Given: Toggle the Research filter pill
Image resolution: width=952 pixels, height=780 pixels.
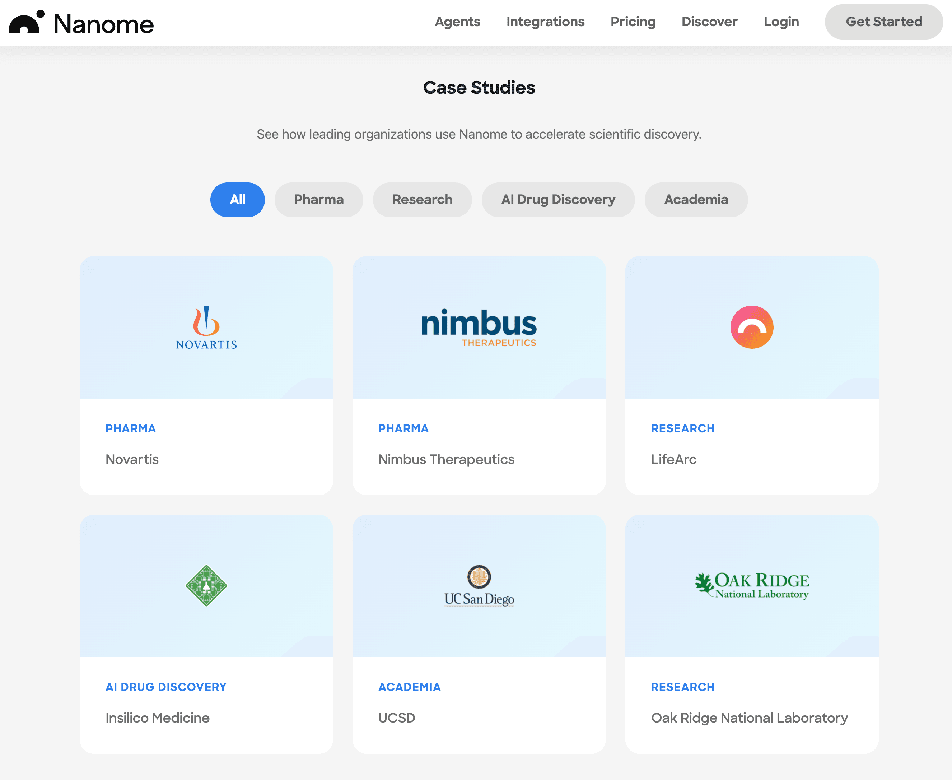Looking at the screenshot, I should [422, 200].
